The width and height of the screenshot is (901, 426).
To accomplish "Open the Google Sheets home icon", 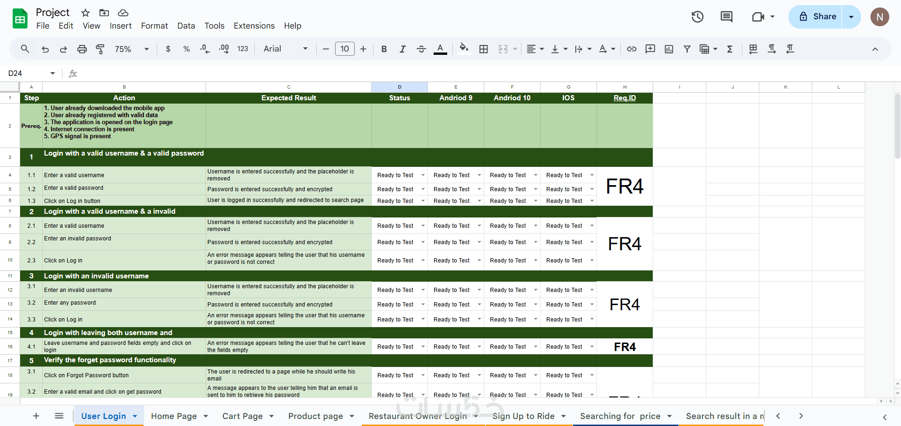I will [20, 19].
